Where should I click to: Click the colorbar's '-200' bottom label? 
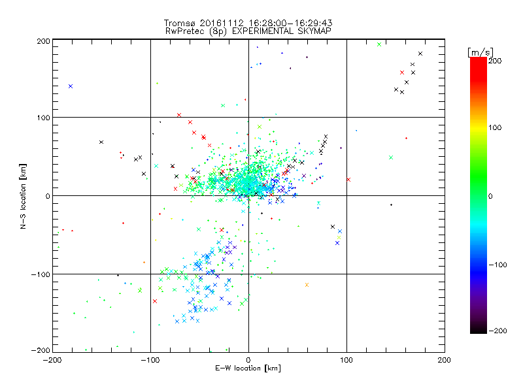498,331
